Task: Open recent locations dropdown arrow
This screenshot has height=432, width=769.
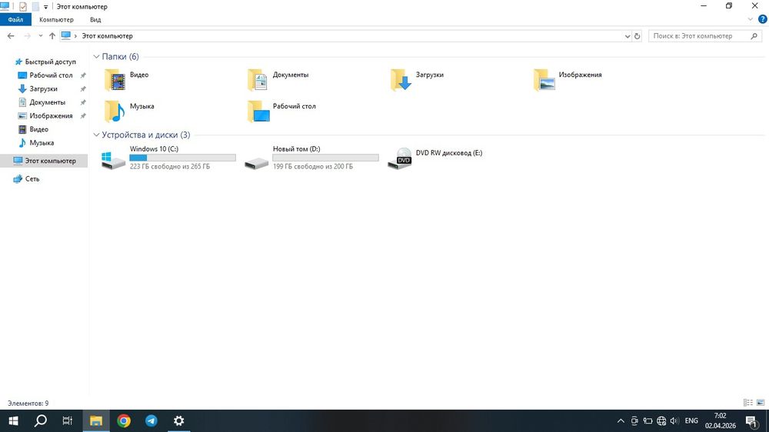Action: pyautogui.click(x=40, y=36)
